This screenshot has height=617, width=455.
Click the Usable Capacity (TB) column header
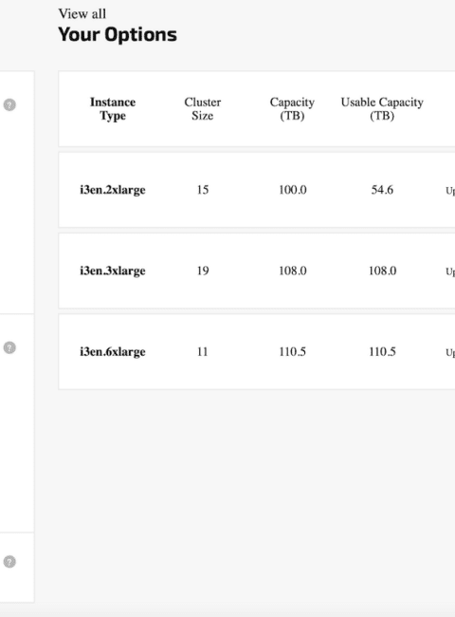[382, 109]
